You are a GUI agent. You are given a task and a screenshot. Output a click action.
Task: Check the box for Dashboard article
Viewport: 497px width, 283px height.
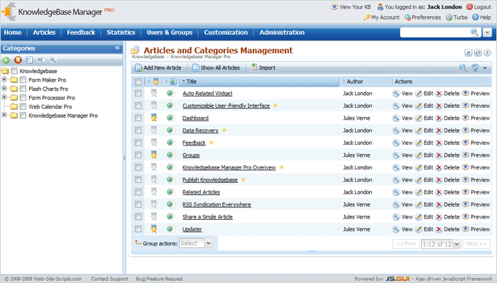point(138,118)
